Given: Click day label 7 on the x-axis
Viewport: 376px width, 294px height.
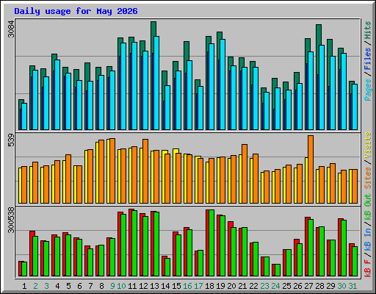Looking at the screenshot, I should (x=90, y=286).
